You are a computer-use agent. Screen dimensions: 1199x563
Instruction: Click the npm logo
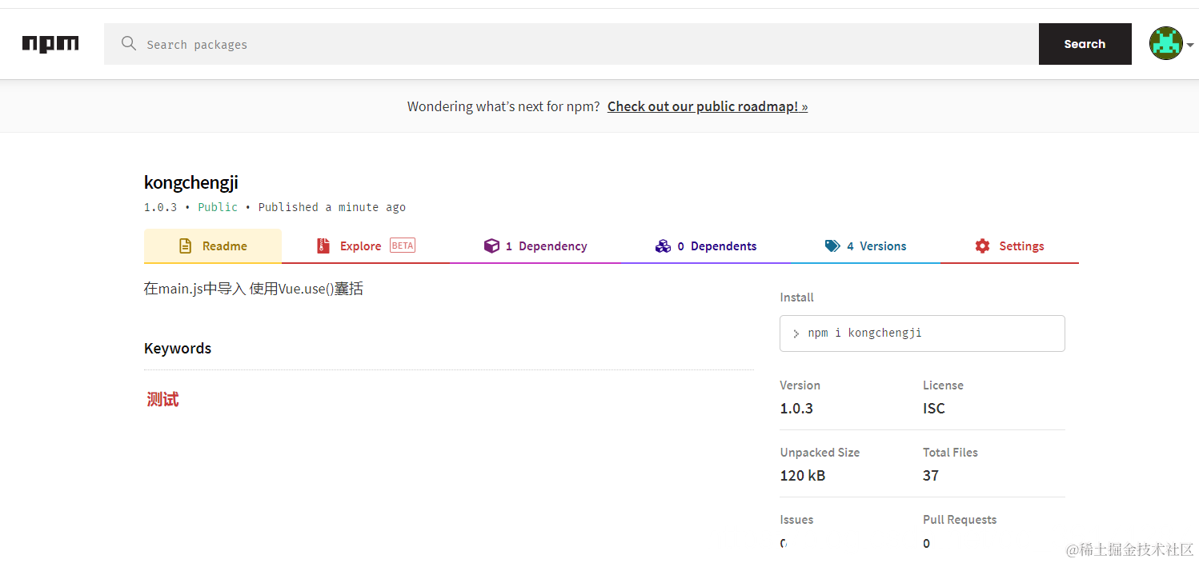click(x=50, y=44)
